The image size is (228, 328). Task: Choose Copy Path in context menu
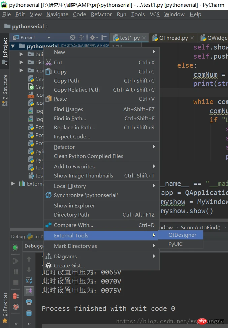coord(101,80)
